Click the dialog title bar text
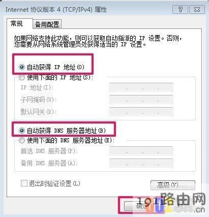 tap(56, 10)
